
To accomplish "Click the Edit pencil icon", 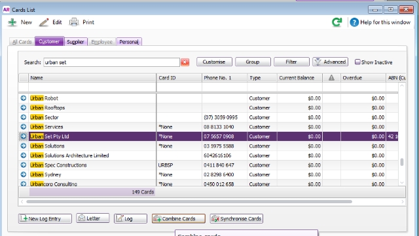I will [x=44, y=22].
